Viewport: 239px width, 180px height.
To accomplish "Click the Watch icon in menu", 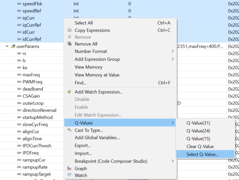I will click(x=69, y=175).
